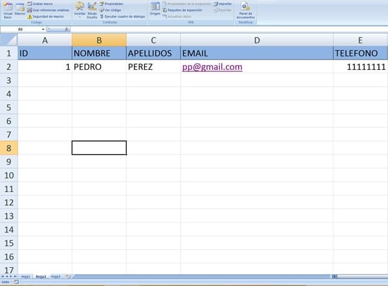The width and height of the screenshot is (388, 286).
Task: Select column B header
Action: point(99,40)
